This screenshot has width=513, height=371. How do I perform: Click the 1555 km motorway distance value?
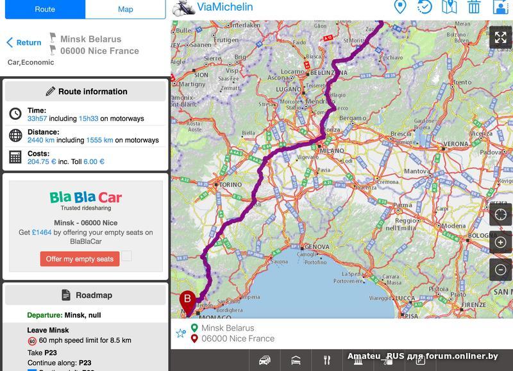point(99,140)
